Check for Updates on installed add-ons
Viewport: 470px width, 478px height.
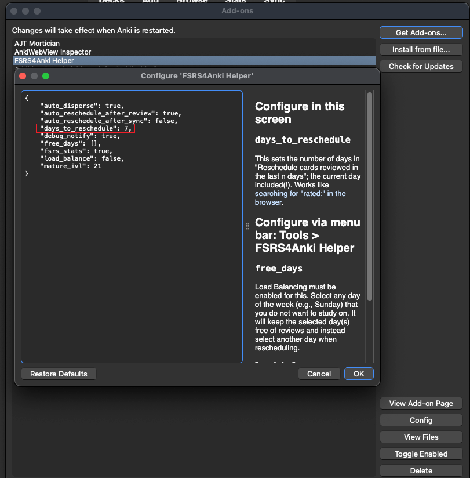pos(421,66)
